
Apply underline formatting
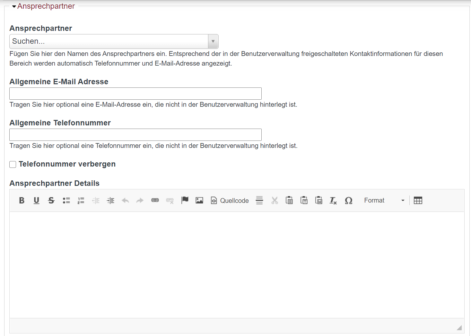[x=37, y=201]
